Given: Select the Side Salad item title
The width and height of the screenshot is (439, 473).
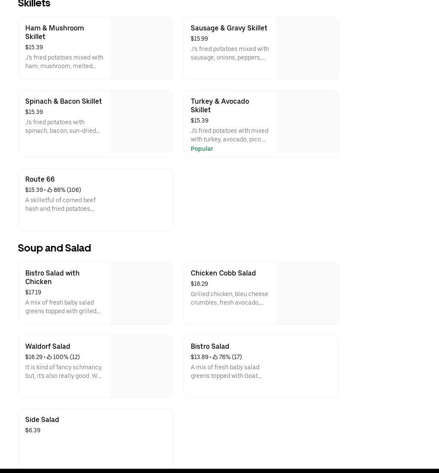Looking at the screenshot, I should (42, 419).
